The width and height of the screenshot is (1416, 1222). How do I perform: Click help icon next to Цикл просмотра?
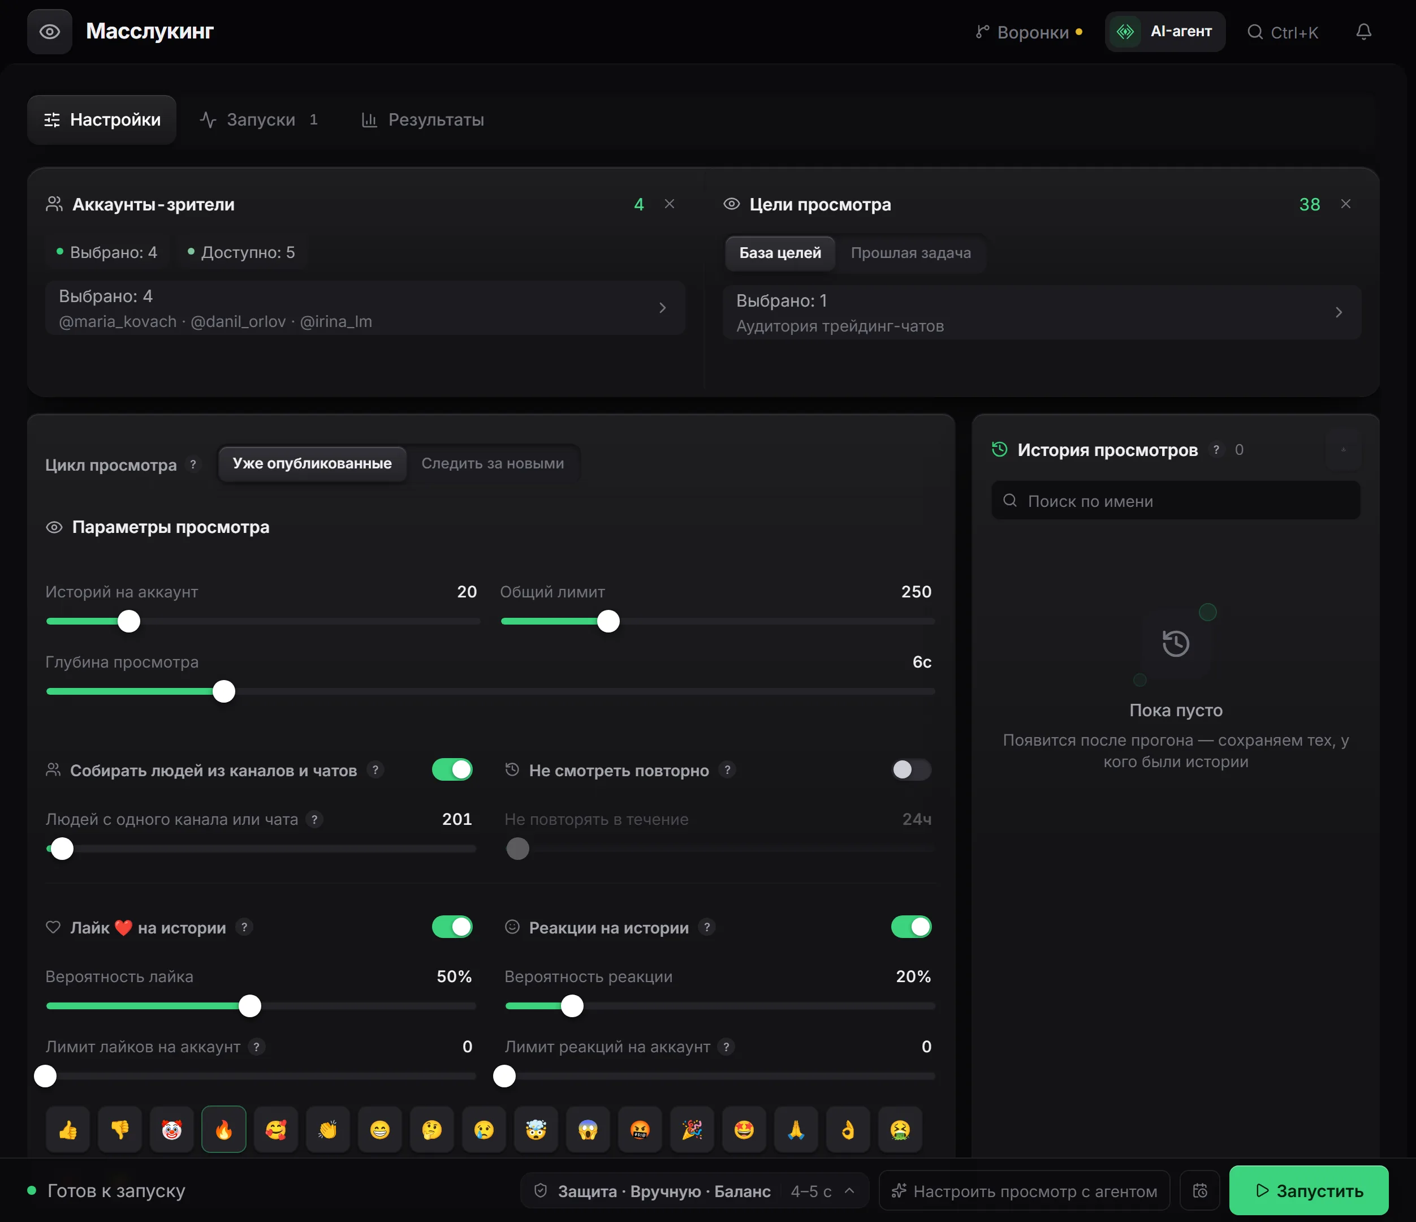pyautogui.click(x=193, y=464)
